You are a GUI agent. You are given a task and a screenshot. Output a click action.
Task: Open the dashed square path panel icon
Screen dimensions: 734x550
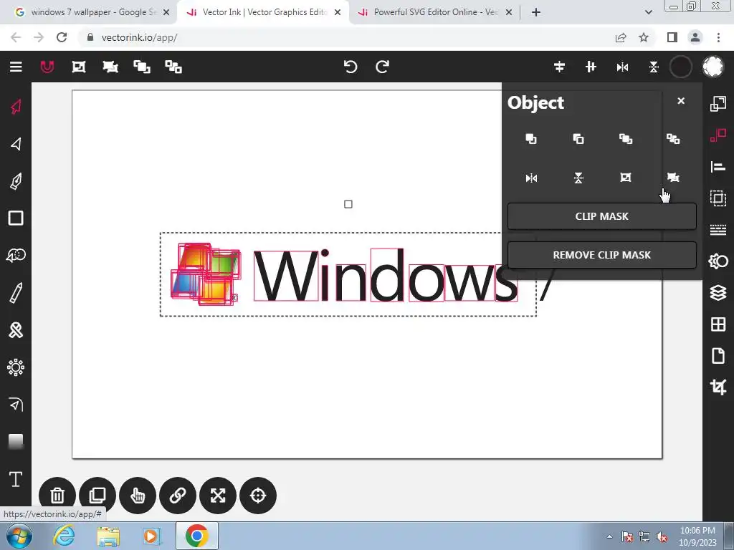718,198
